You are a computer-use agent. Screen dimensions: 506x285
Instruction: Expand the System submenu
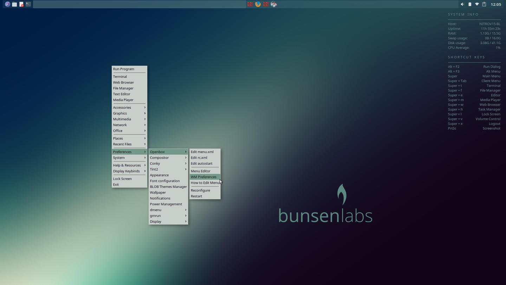point(129,158)
